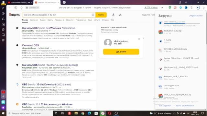Screen dimensions: 207x116
Task: Close the Alan Walker Faded tab
Action: tap(31, 3)
